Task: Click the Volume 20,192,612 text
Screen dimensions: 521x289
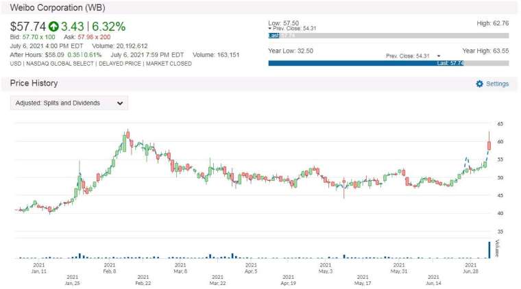Action: click(x=119, y=46)
